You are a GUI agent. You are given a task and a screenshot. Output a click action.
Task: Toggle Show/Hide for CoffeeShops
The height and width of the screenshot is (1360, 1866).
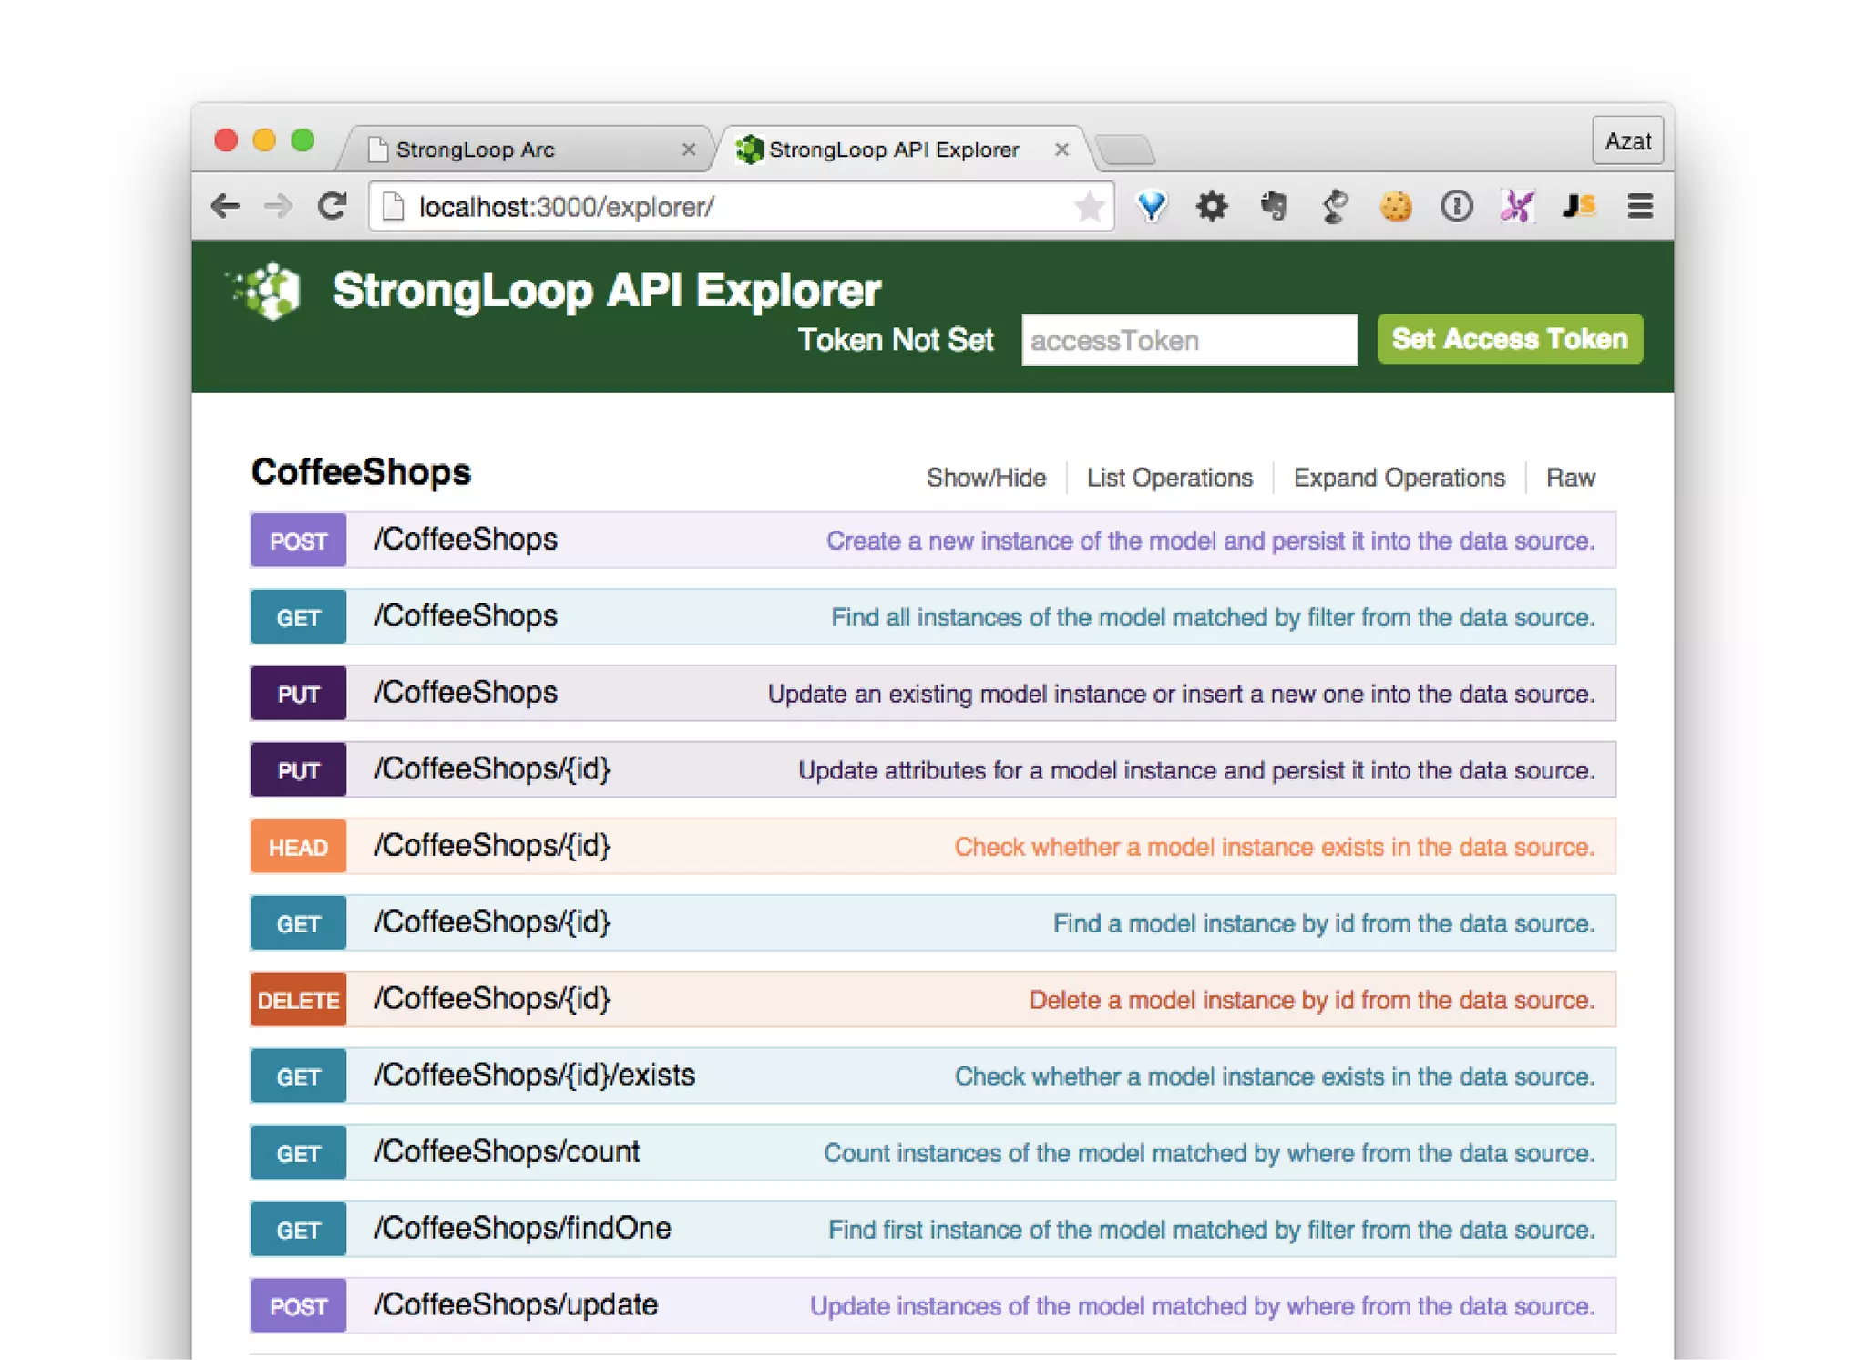click(986, 478)
